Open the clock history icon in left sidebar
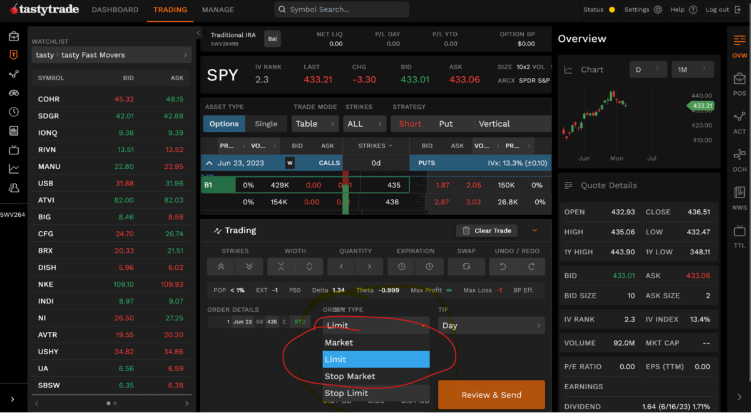The height and width of the screenshot is (418, 751). (x=13, y=112)
